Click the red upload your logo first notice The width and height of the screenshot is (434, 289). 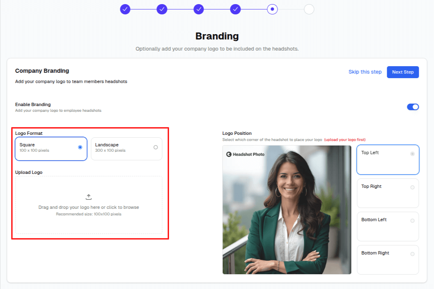coord(345,140)
